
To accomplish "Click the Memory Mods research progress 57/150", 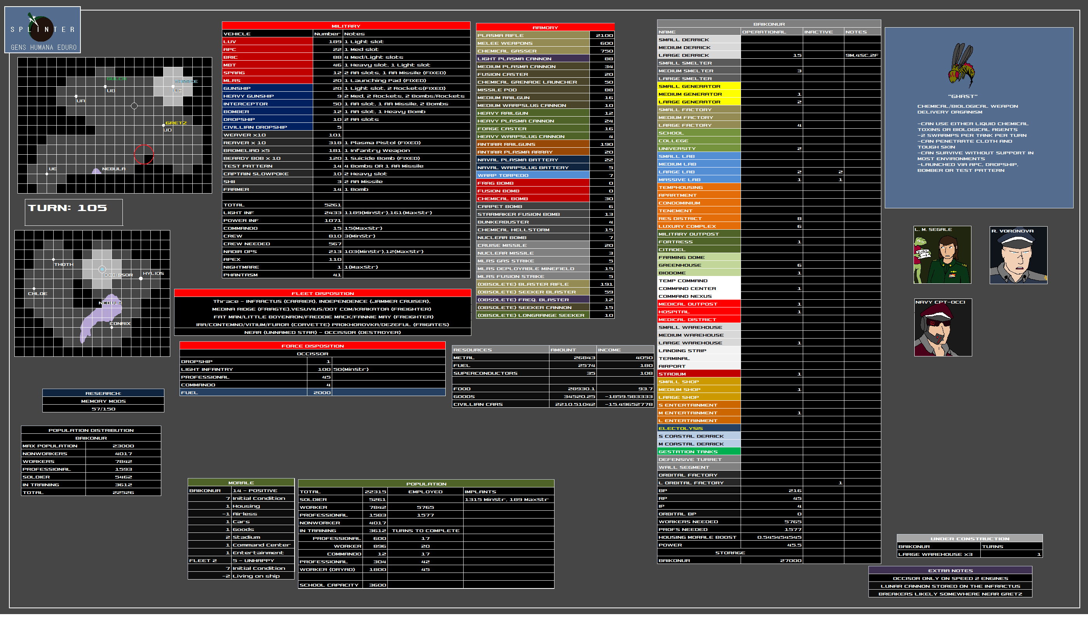I will (103, 409).
